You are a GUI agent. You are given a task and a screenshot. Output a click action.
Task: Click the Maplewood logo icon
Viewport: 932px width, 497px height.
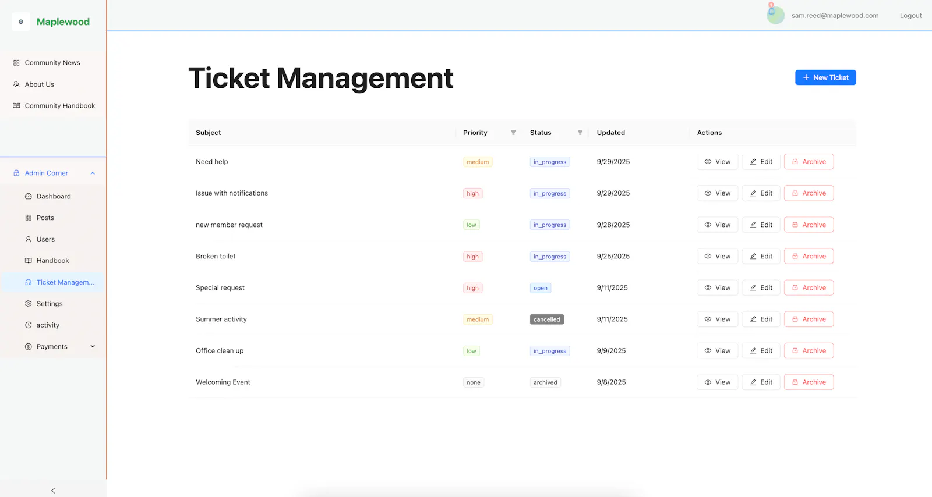point(21,22)
